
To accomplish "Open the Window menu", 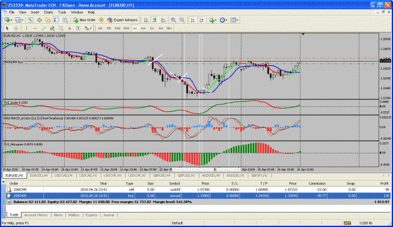I will 77,13.
